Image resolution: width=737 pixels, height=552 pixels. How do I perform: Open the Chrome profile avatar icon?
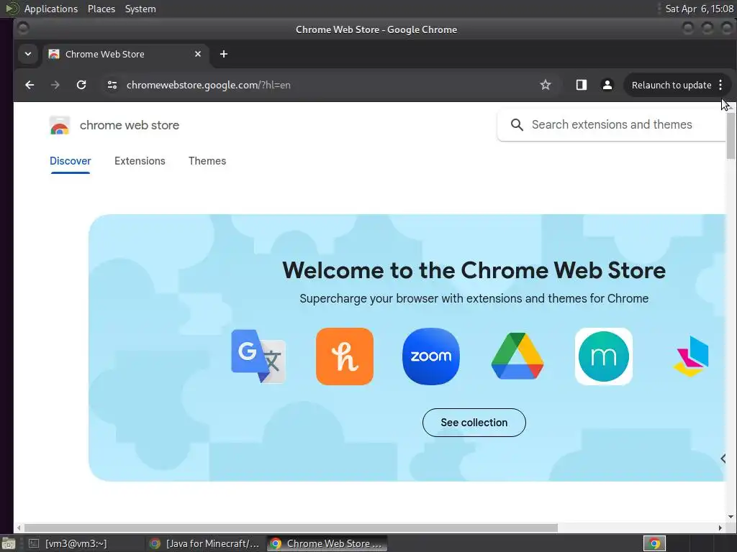point(607,85)
